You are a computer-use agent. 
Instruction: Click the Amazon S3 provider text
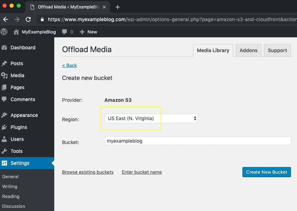coord(118,100)
